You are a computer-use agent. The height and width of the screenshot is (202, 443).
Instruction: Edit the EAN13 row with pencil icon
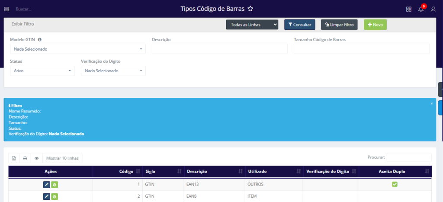tap(47, 185)
